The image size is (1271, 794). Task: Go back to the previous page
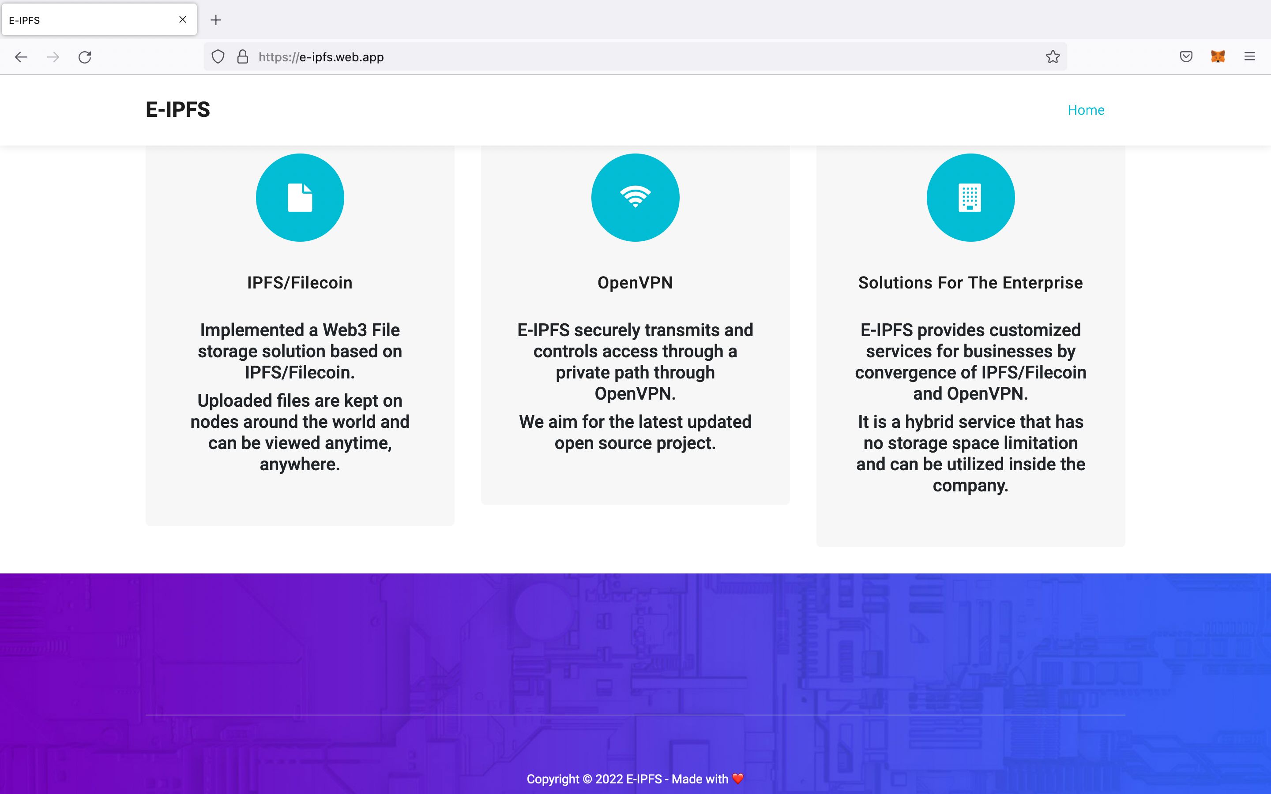[21, 57]
